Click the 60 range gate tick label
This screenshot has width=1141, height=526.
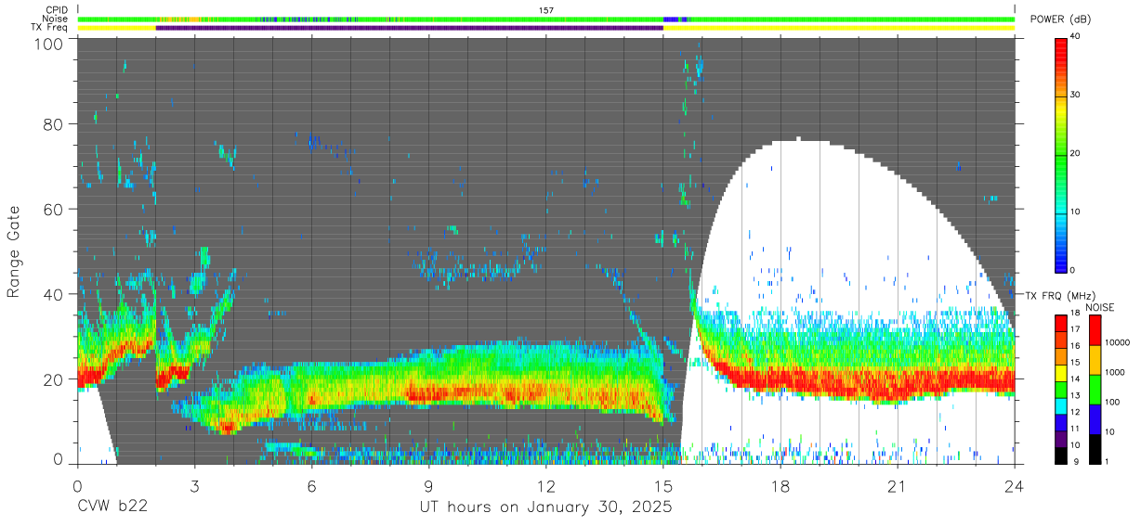coord(53,209)
